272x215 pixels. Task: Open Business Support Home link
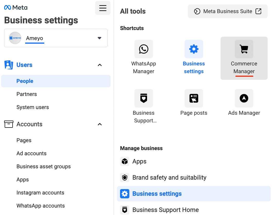[166, 210]
